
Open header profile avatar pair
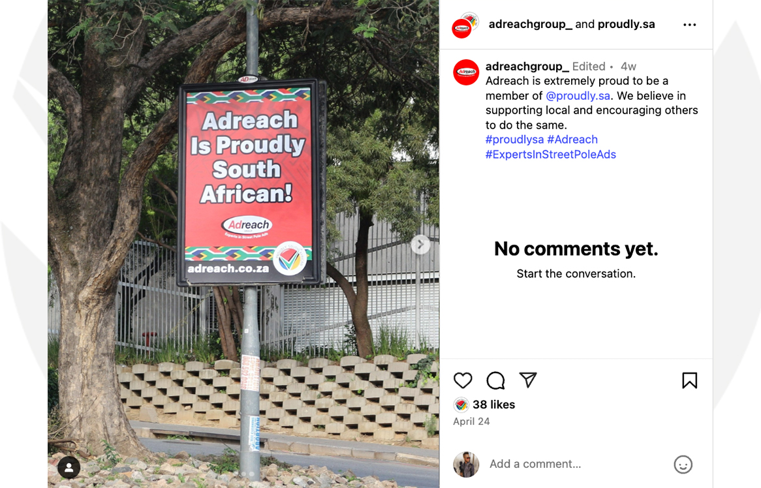[x=465, y=25]
